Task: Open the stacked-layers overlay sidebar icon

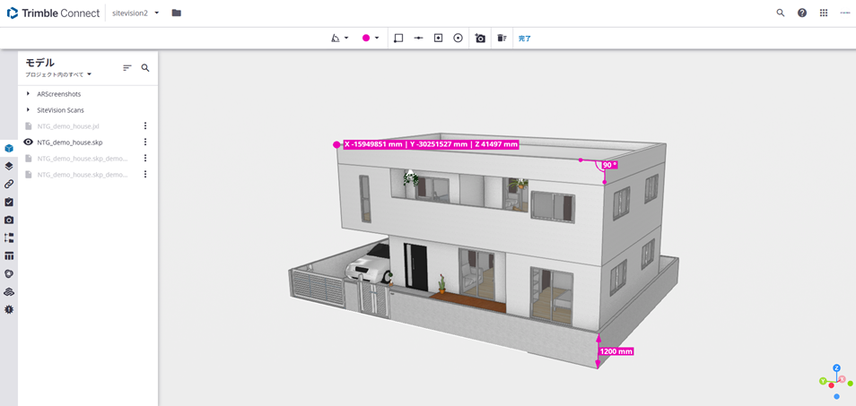Action: coord(9,291)
